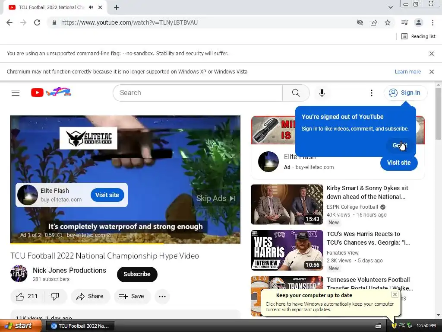Open the Share dialog
Image resolution: width=442 pixels, height=332 pixels.
[90, 296]
